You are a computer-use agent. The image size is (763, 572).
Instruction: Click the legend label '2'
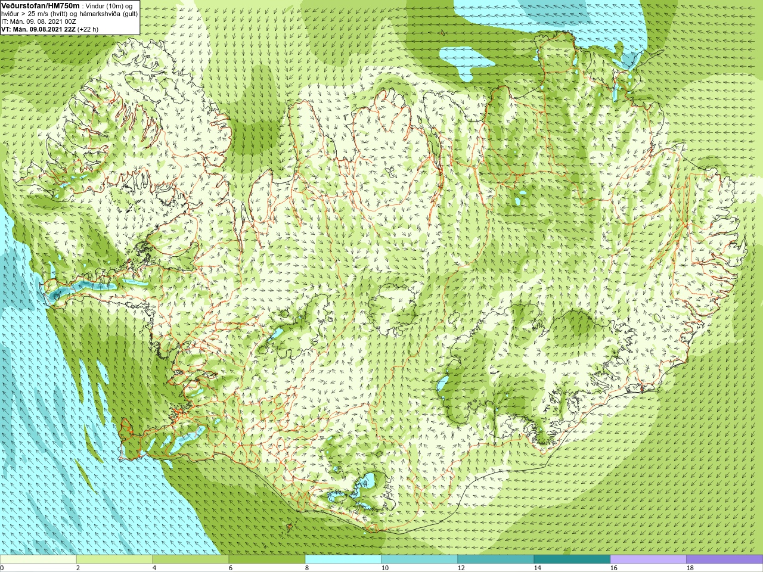tap(78, 568)
